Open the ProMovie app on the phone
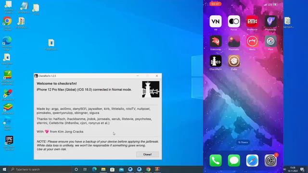The height and width of the screenshot is (173, 308). click(252, 21)
